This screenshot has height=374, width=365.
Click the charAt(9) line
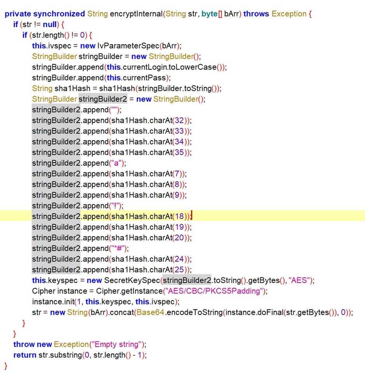point(110,195)
